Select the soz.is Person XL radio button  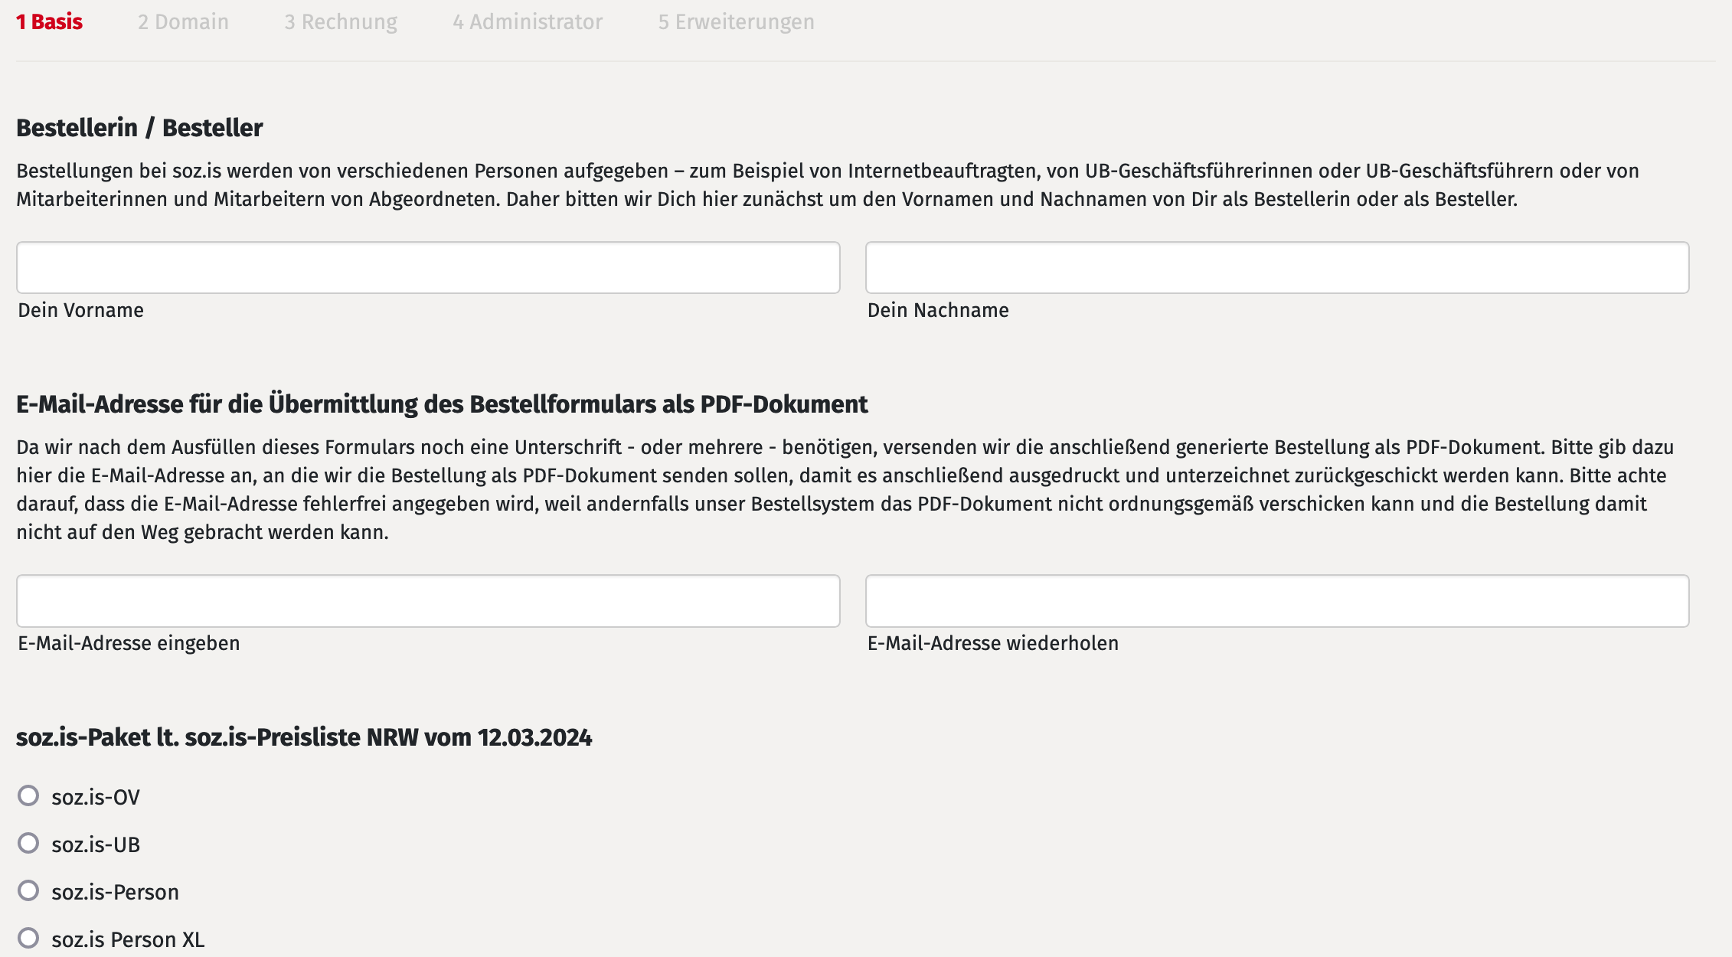click(x=29, y=939)
